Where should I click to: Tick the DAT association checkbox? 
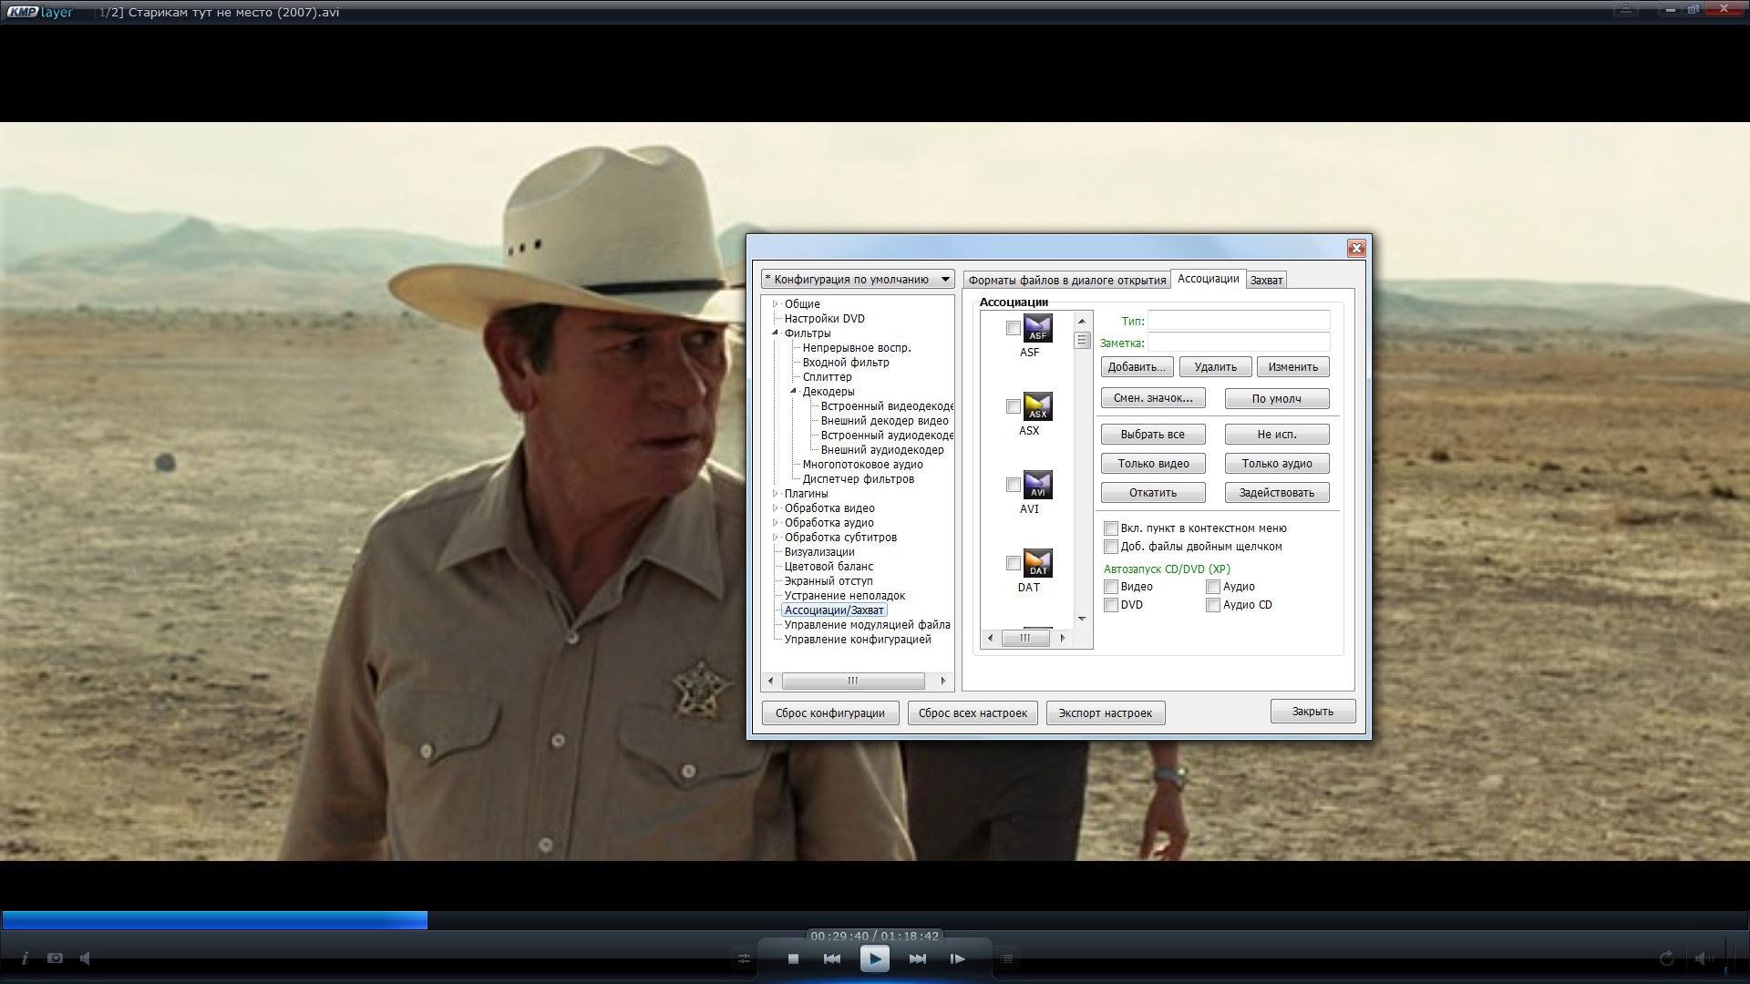[x=1013, y=563]
